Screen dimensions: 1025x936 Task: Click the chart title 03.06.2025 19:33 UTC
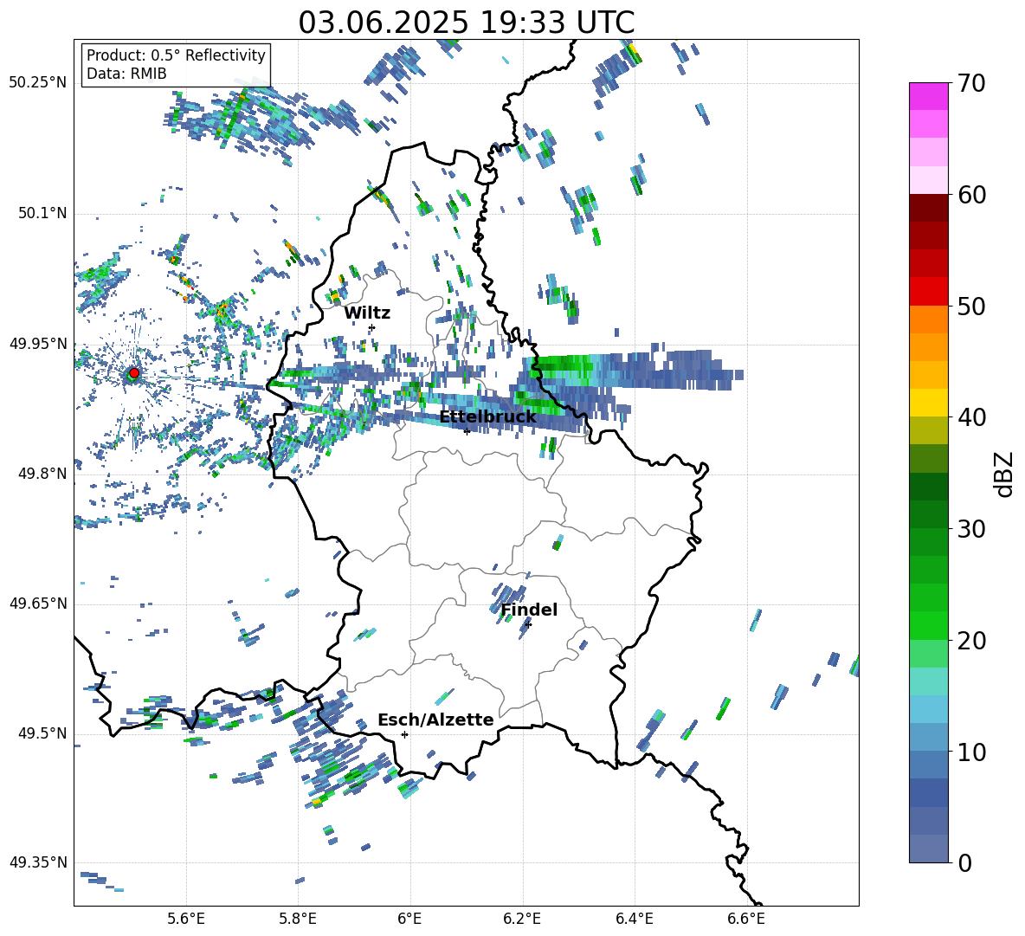[x=466, y=23]
